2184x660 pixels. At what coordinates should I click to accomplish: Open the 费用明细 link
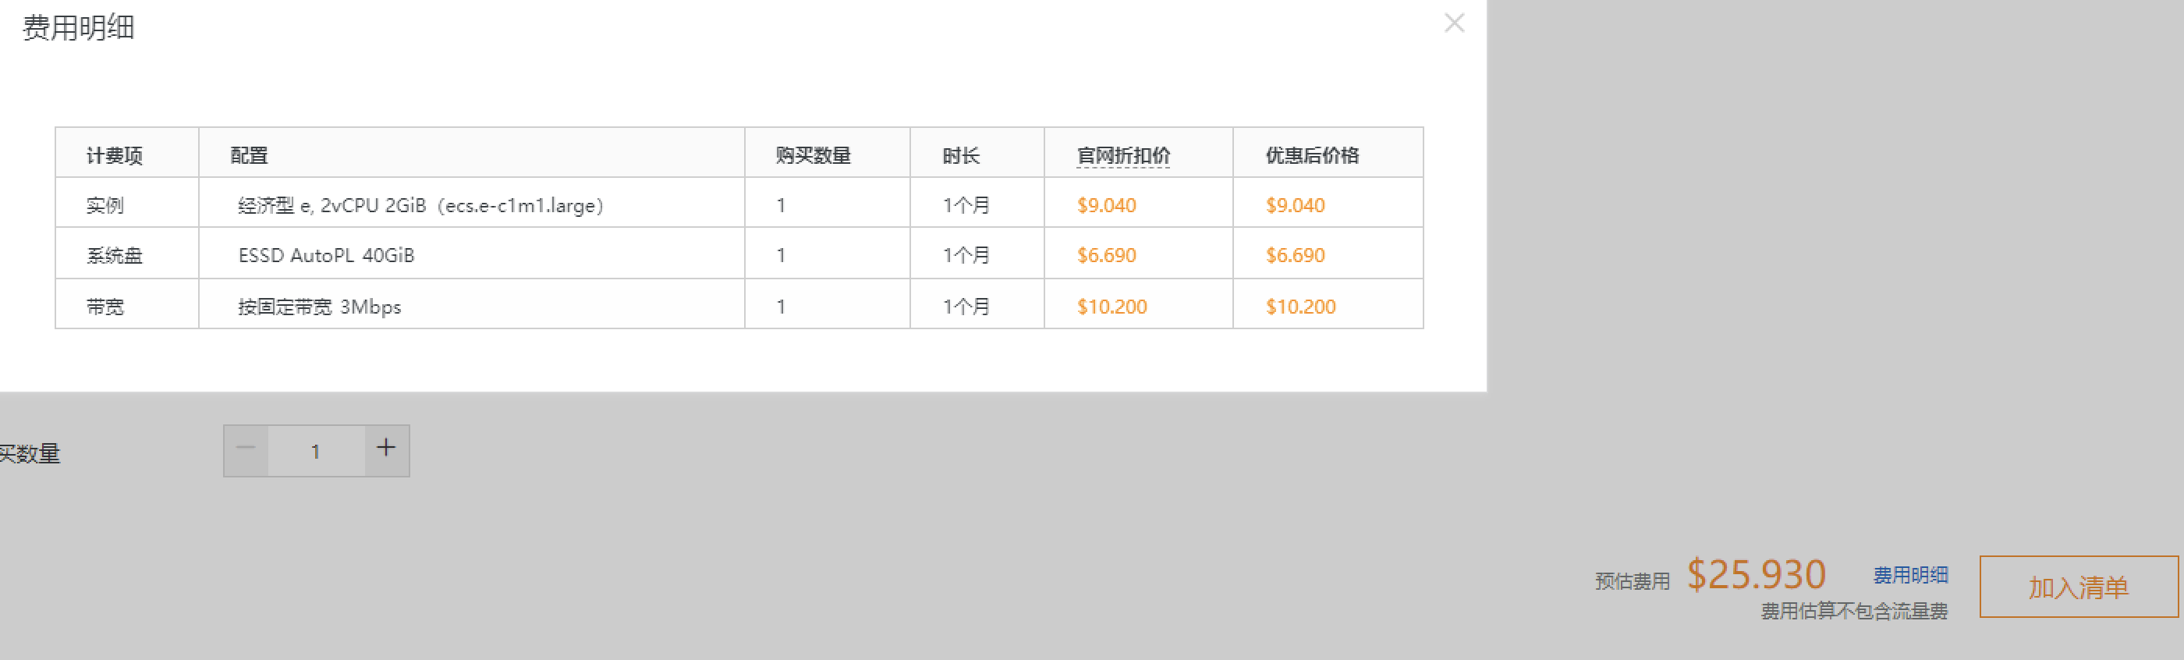pyautogui.click(x=1910, y=575)
